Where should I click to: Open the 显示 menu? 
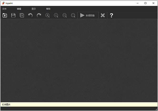pos(34,9)
